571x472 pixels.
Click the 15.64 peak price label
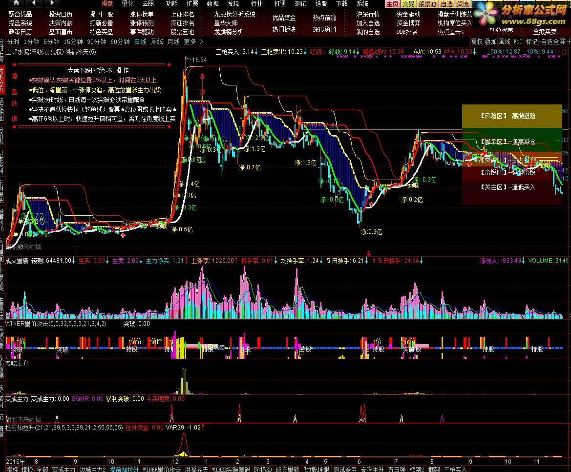(199, 60)
